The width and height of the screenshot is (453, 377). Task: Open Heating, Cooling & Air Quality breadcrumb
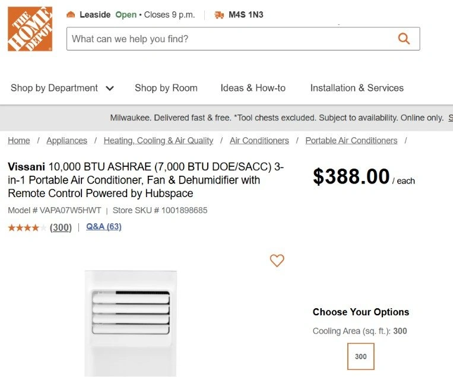159,140
